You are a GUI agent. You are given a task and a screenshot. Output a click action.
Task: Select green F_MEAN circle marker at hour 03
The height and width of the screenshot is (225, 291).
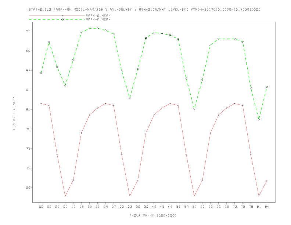pos(49,42)
